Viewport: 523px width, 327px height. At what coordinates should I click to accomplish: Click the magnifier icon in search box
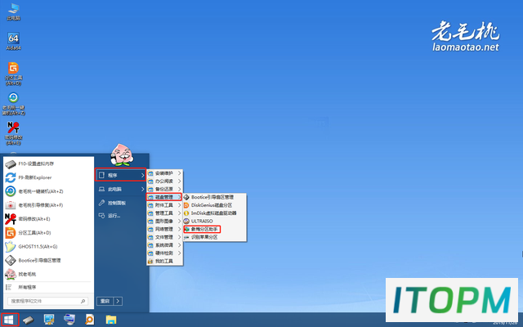(x=83, y=301)
